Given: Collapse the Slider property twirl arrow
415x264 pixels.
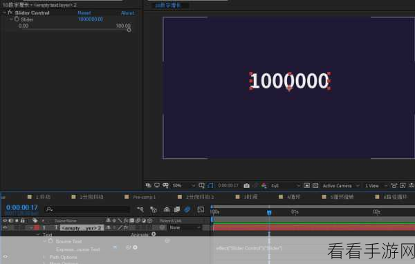Looking at the screenshot, I should [11, 19].
